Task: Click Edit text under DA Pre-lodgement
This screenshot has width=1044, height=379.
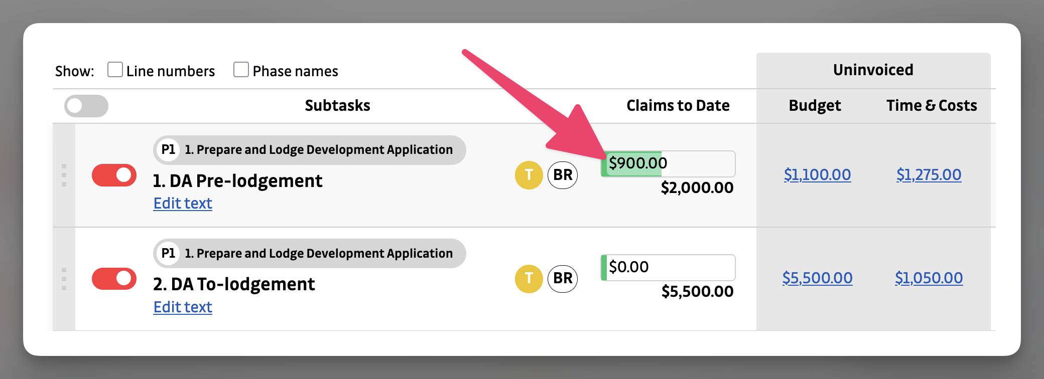Action: coord(183,204)
